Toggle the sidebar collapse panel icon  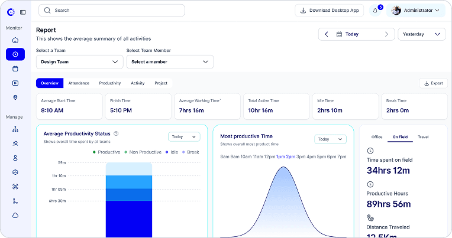click(x=22, y=12)
